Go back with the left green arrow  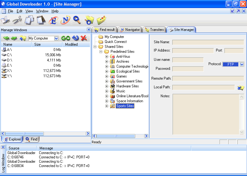(x=6, y=38)
